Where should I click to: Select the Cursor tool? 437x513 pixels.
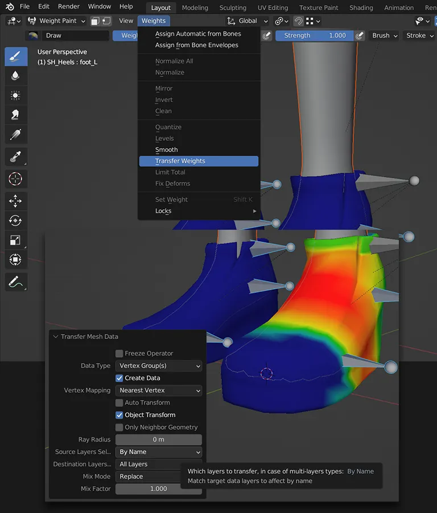[x=16, y=178]
